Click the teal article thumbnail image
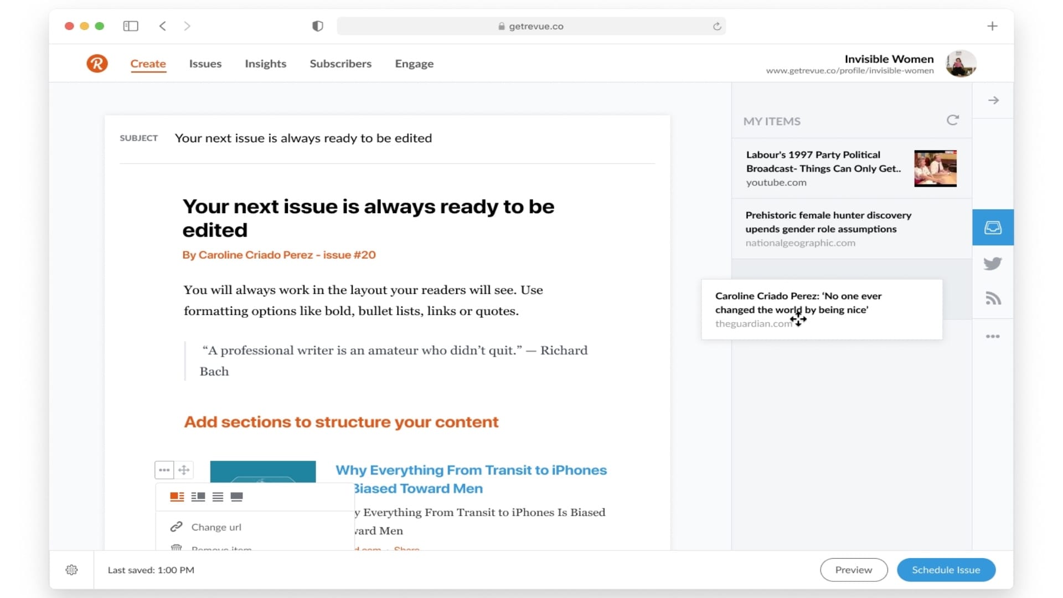 click(x=263, y=472)
